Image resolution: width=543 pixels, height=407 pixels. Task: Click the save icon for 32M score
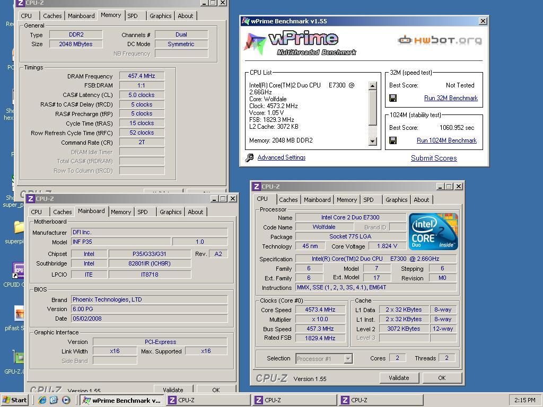coord(393,98)
